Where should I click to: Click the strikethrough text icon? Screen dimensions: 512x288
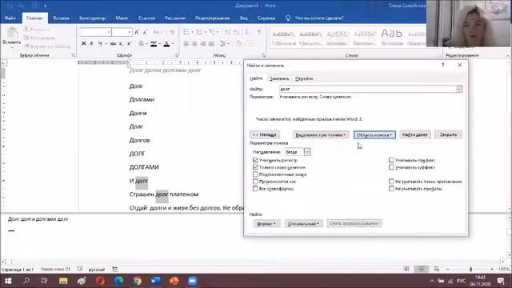pyautogui.click(x=113, y=43)
